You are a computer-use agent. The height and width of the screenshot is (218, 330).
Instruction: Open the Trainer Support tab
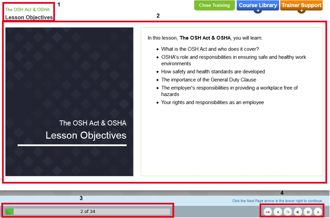(301, 5)
